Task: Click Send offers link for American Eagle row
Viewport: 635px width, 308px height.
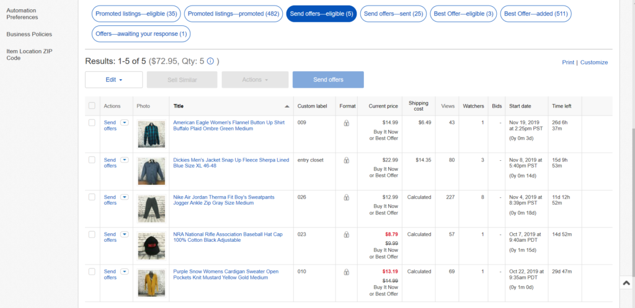Action: 110,126
